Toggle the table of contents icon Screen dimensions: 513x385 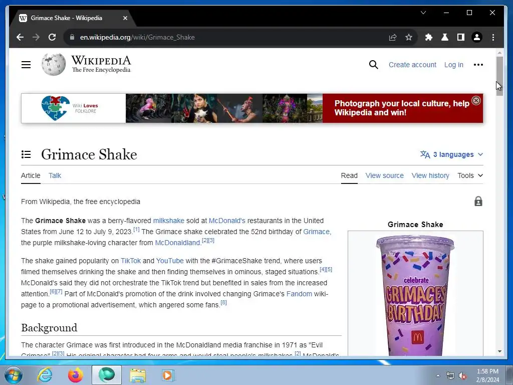coord(26,154)
